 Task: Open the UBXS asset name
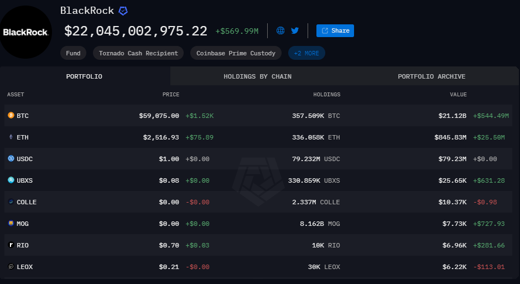25,180
